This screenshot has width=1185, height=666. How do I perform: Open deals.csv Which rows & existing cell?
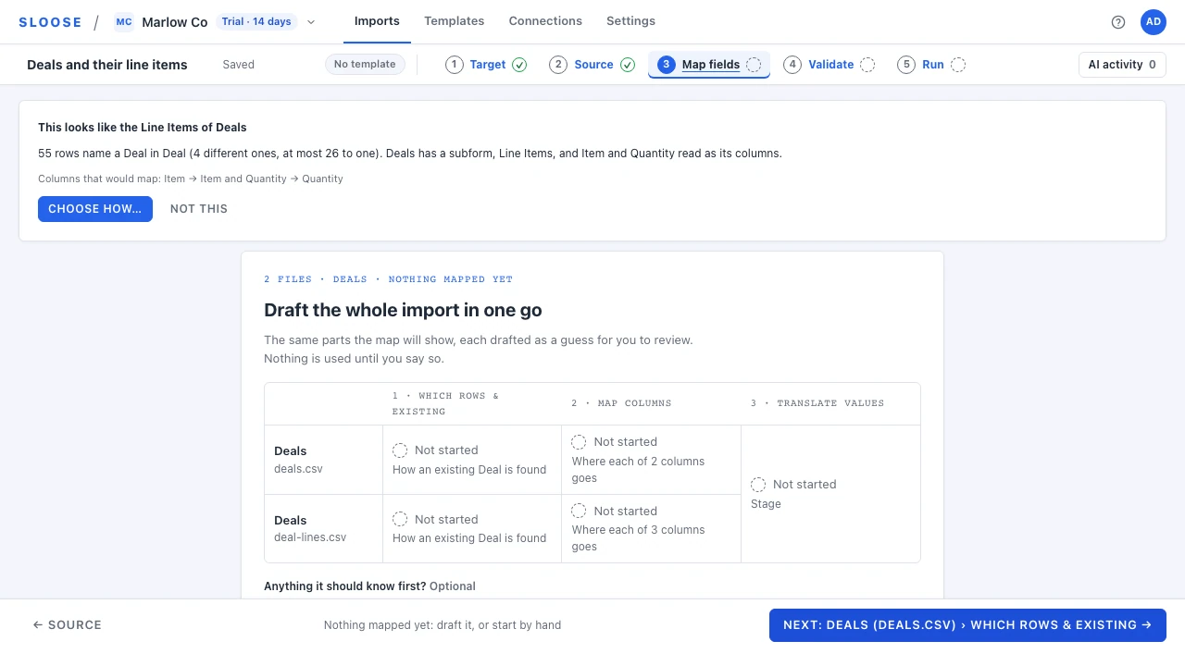tap(472, 460)
